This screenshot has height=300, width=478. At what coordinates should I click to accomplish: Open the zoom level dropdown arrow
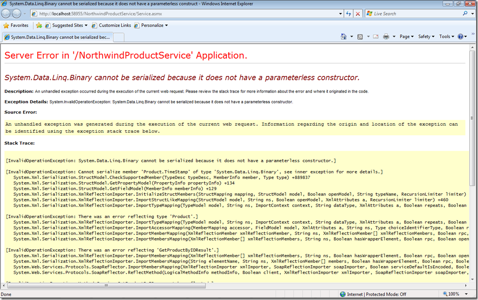click(466, 294)
